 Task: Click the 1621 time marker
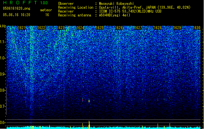pyautogui.click(x=22, y=28)
